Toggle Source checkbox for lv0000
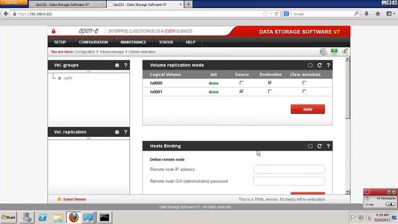398x224 pixels. (241, 83)
